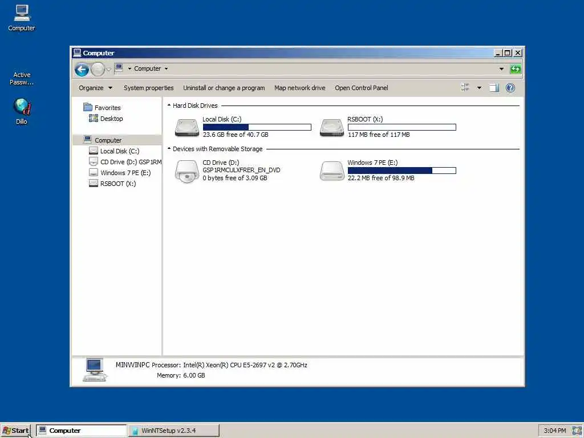Click text '117 MB free of 117 MB'
The image size is (584, 438).
pos(379,135)
